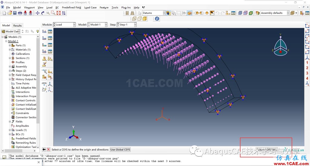Expand the Parts (1) tree node
Viewport: 310px width, 166px height.
click(10, 45)
